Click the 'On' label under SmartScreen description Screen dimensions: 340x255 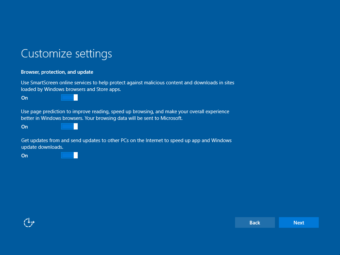[25, 98]
